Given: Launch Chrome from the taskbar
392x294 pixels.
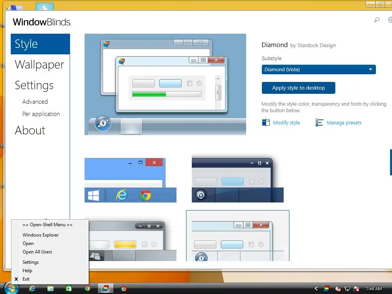Looking at the screenshot, I should coord(87,289).
